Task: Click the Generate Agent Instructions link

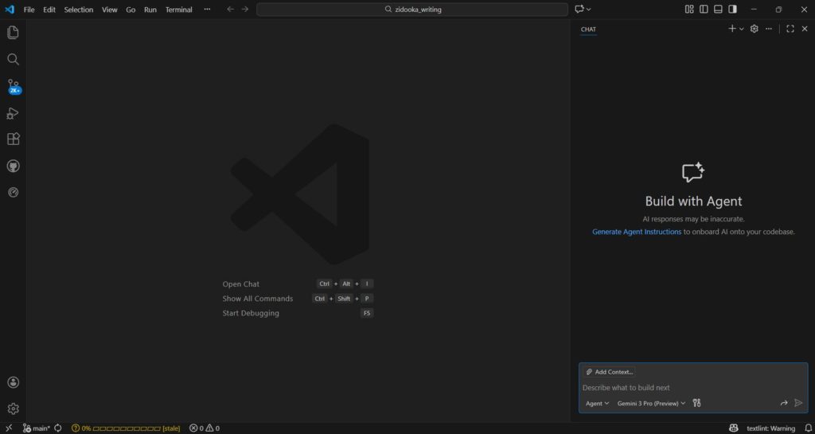Action: point(637,232)
